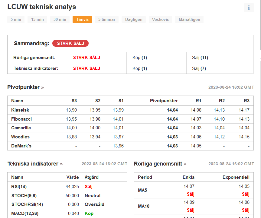Viewport: 261px width, 218px height.
Task: Switch to the Veckovis timeframe
Action: coord(160,19)
